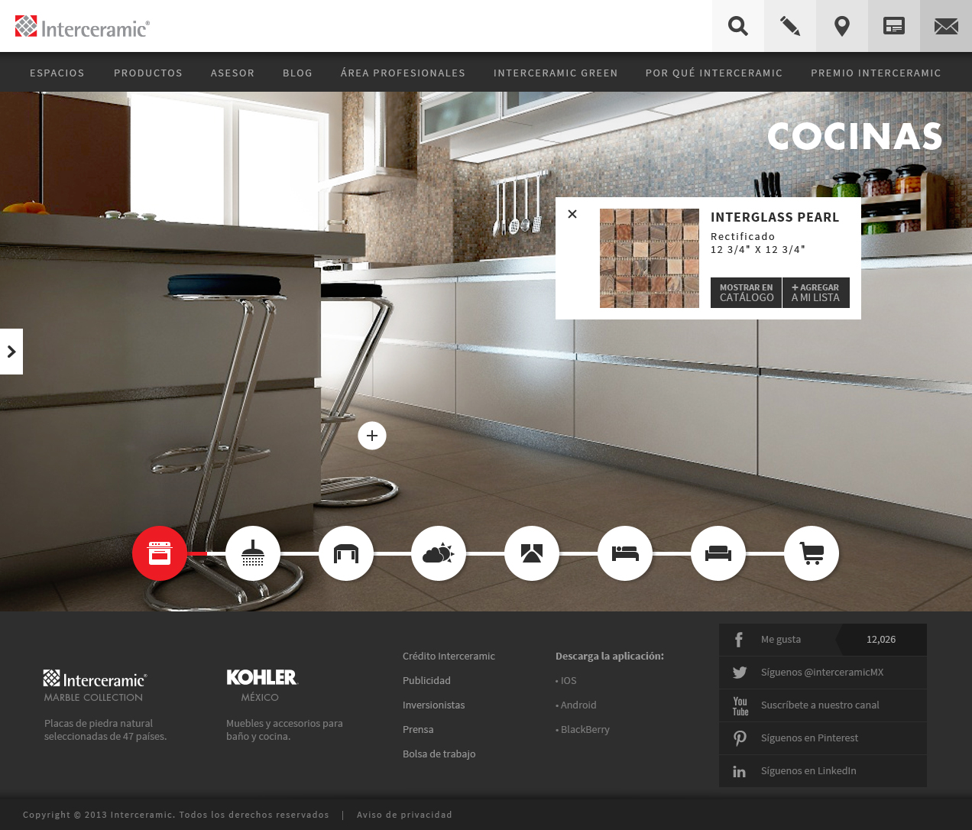
Task: Select the sofa living room icon
Action: 718,553
